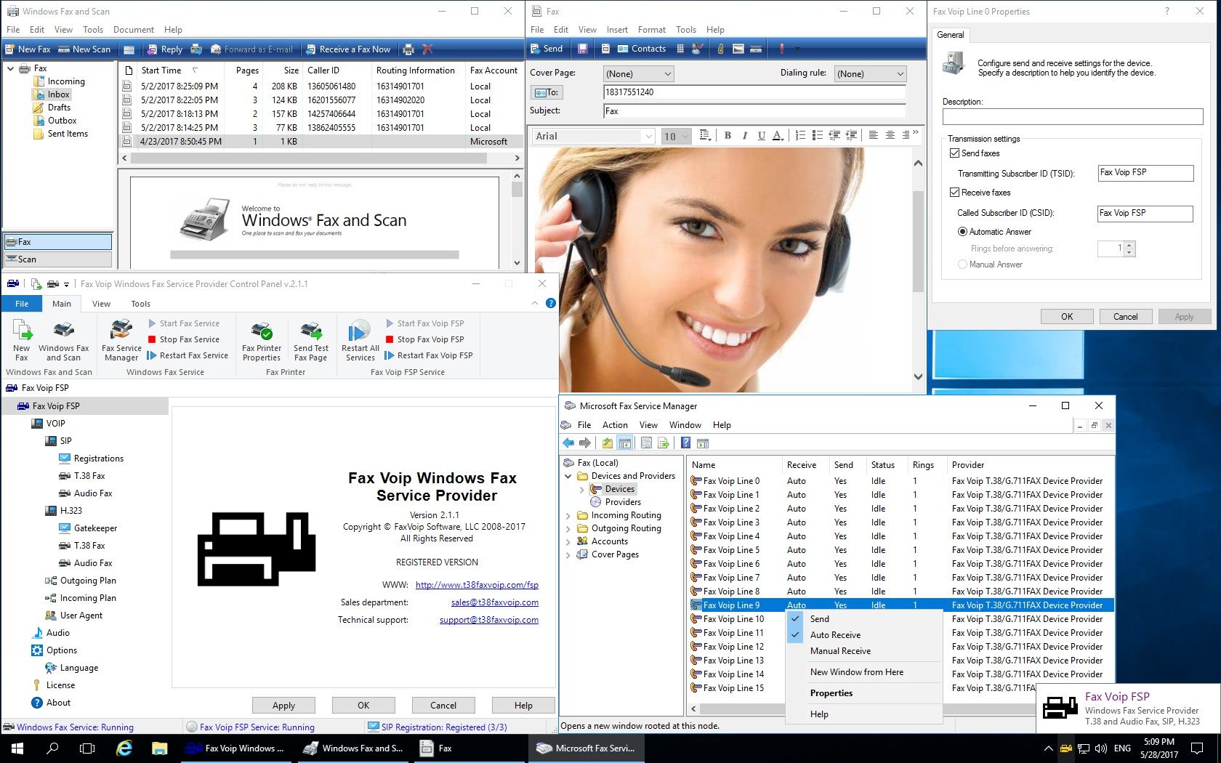Open the Main ribbon tab
Viewport: 1221px width, 763px height.
click(62, 304)
